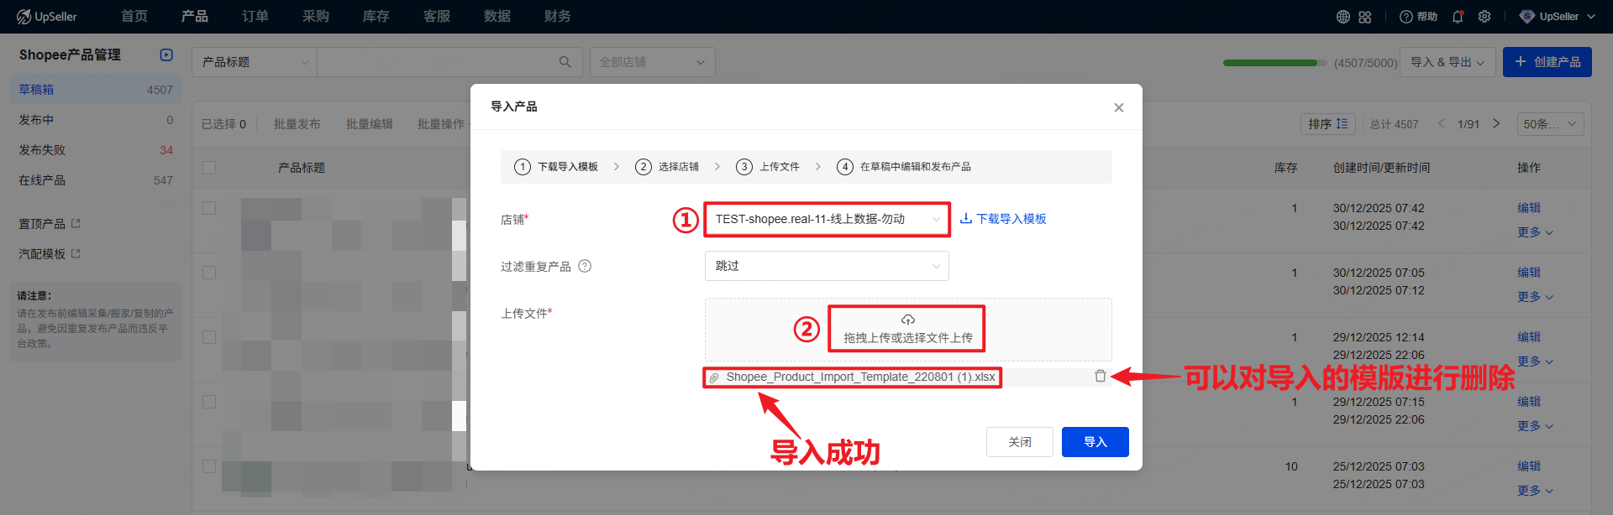
Task: Click the globe language icon
Action: [1343, 17]
